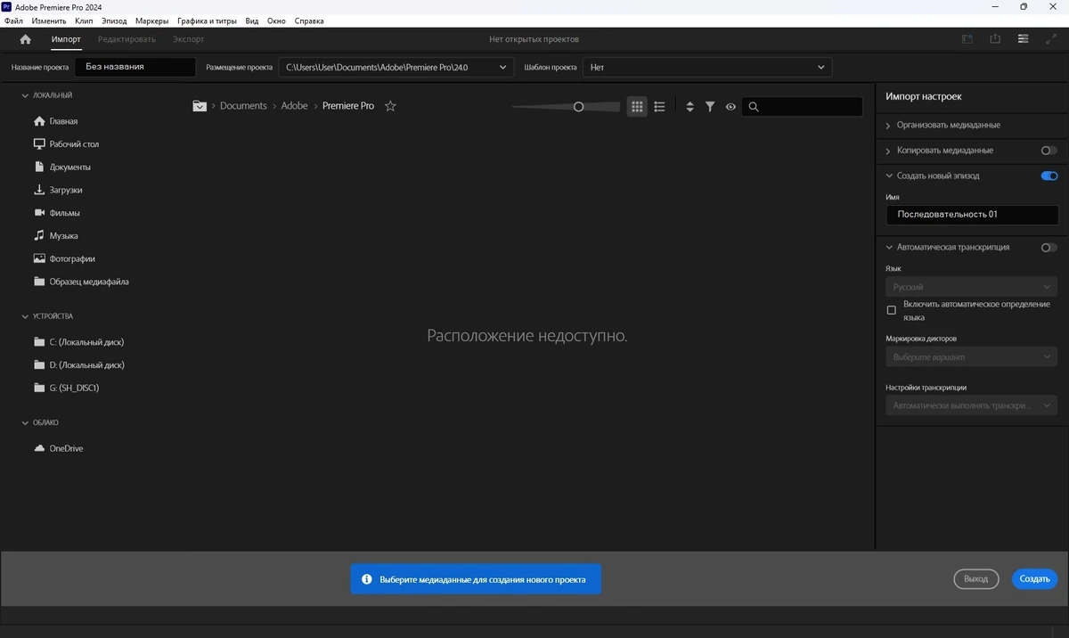The height and width of the screenshot is (638, 1069).
Task: Switch to the Редактировать tab
Action: pos(126,39)
